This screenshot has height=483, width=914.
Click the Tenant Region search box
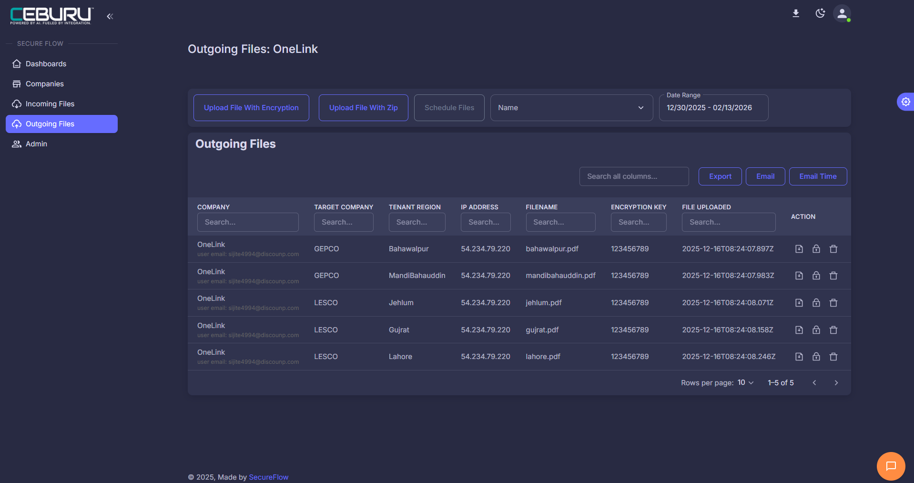(417, 222)
